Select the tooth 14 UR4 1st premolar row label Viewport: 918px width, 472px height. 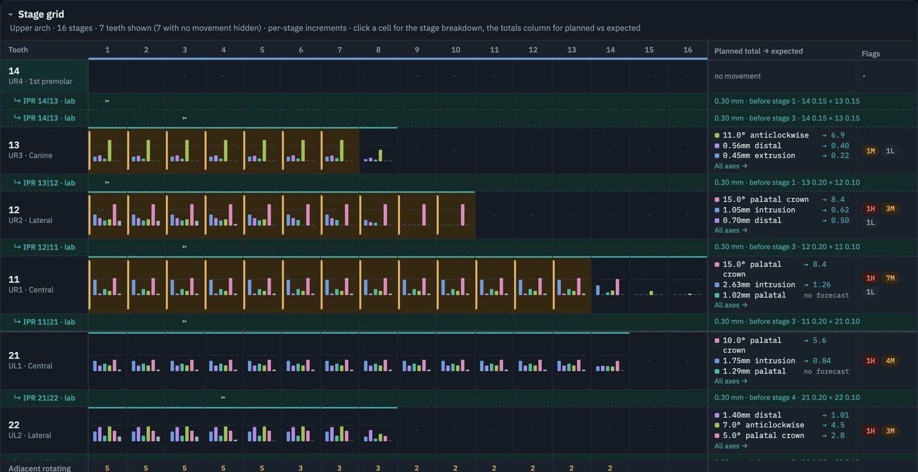[x=44, y=76]
